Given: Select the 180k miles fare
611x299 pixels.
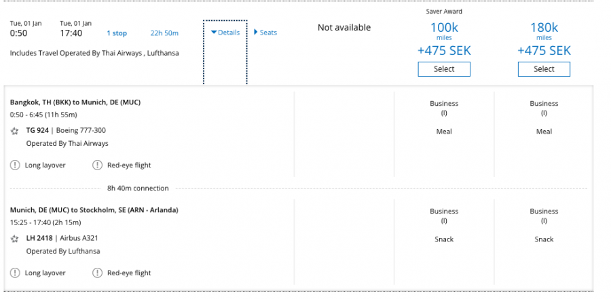Looking at the screenshot, I should pos(544,69).
